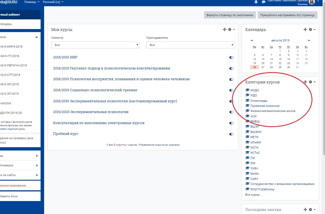Expand the Русский (ru) language menu
This screenshot has height=214, width=325.
(x=53, y=2)
